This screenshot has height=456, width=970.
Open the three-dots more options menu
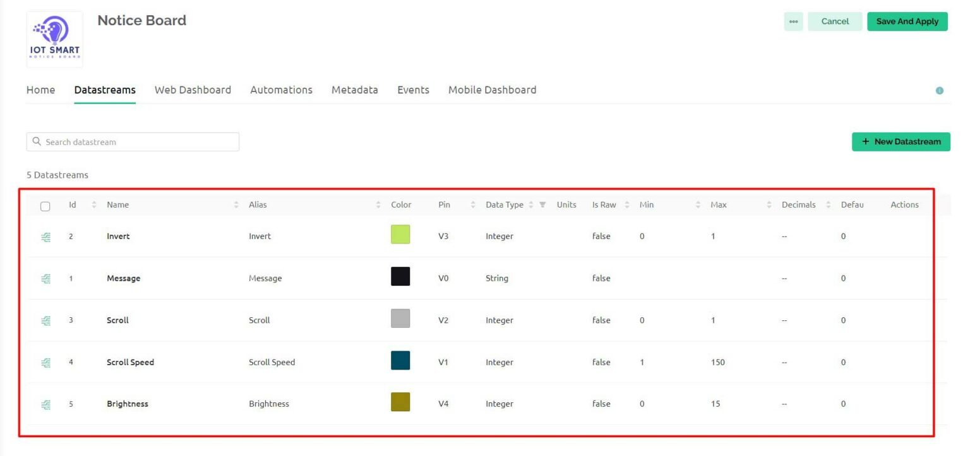click(x=793, y=21)
